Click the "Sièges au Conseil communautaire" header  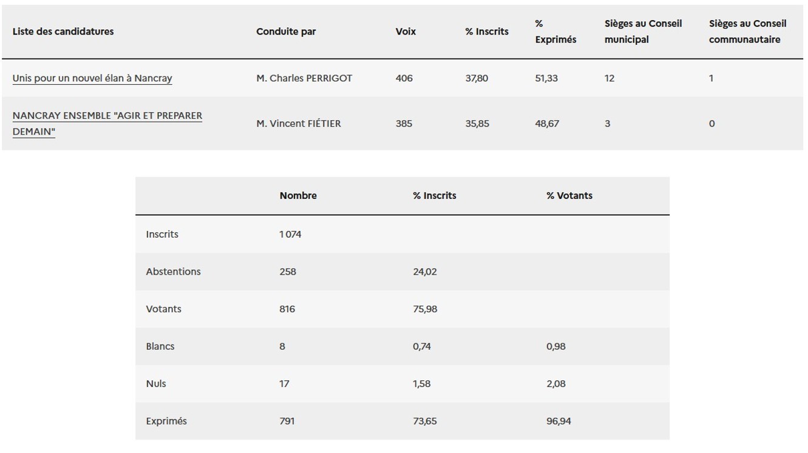tap(747, 32)
